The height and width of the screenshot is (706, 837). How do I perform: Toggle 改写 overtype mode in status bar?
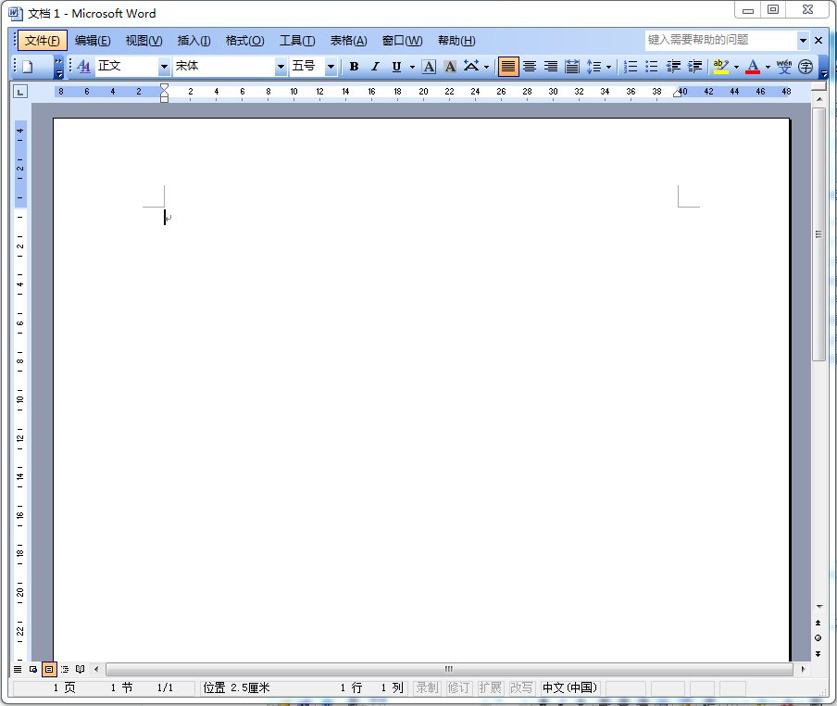click(x=521, y=687)
